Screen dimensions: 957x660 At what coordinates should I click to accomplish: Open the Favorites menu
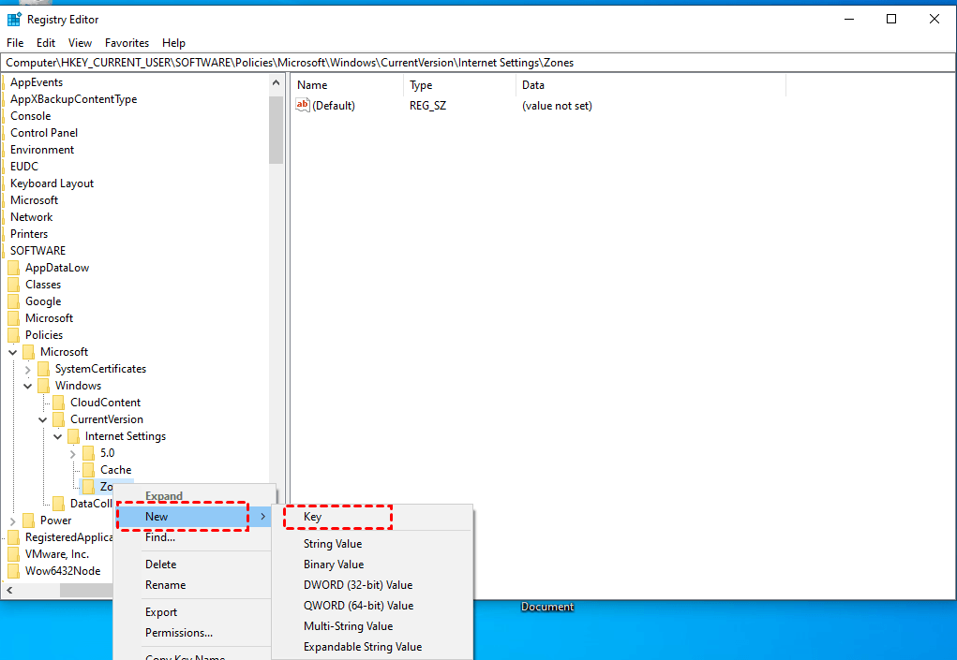pyautogui.click(x=127, y=43)
